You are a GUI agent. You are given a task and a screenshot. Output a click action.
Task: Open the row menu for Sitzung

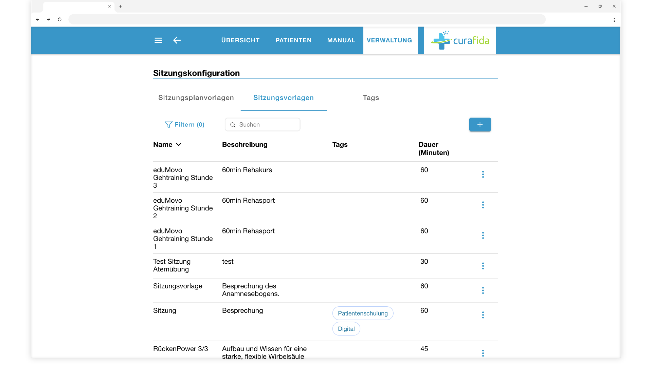483,315
